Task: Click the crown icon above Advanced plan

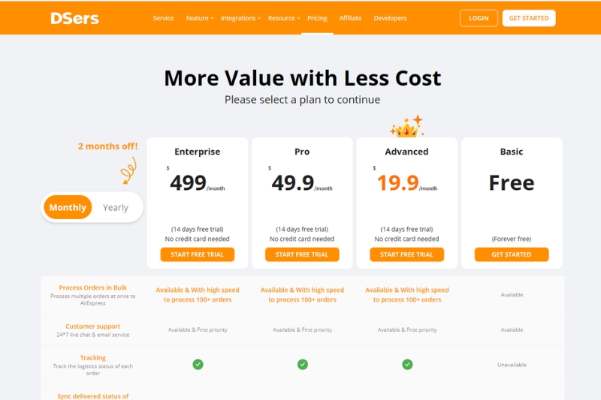Action: (x=406, y=126)
